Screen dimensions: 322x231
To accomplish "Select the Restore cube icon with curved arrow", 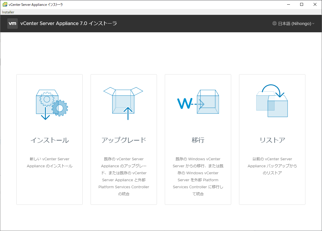I will coord(272,102).
